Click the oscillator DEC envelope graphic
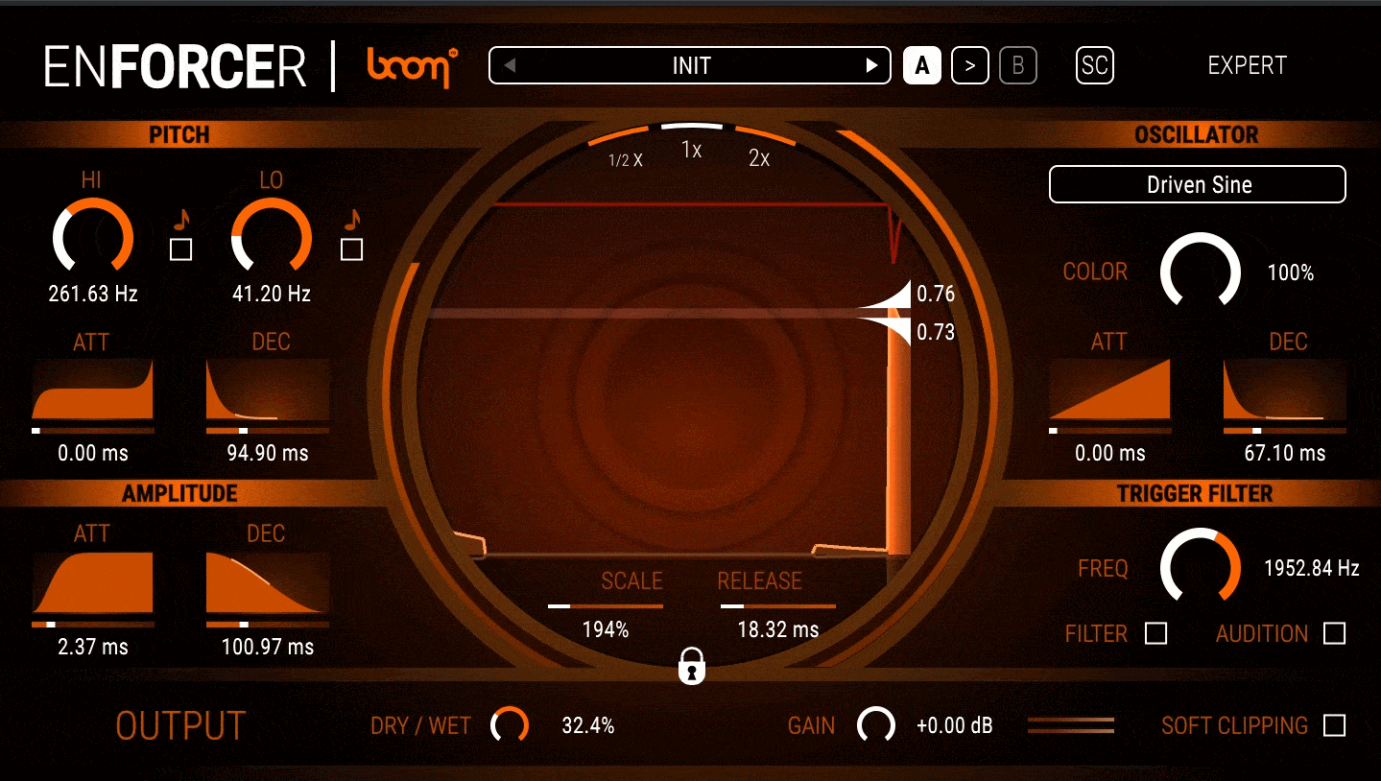Screen dimensions: 1381x781 pyautogui.click(x=1284, y=393)
